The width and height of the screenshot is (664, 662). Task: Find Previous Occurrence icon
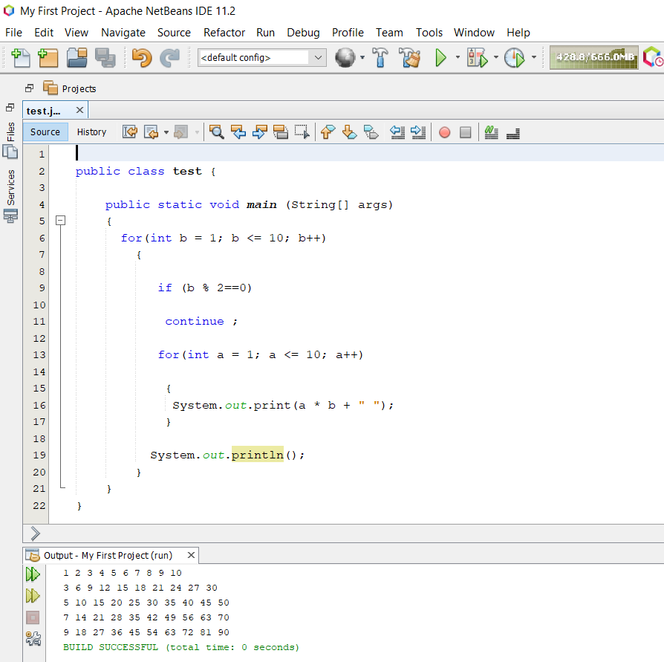pyautogui.click(x=238, y=132)
